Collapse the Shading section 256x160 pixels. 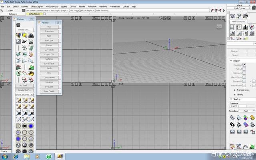pyautogui.click(x=231, y=99)
